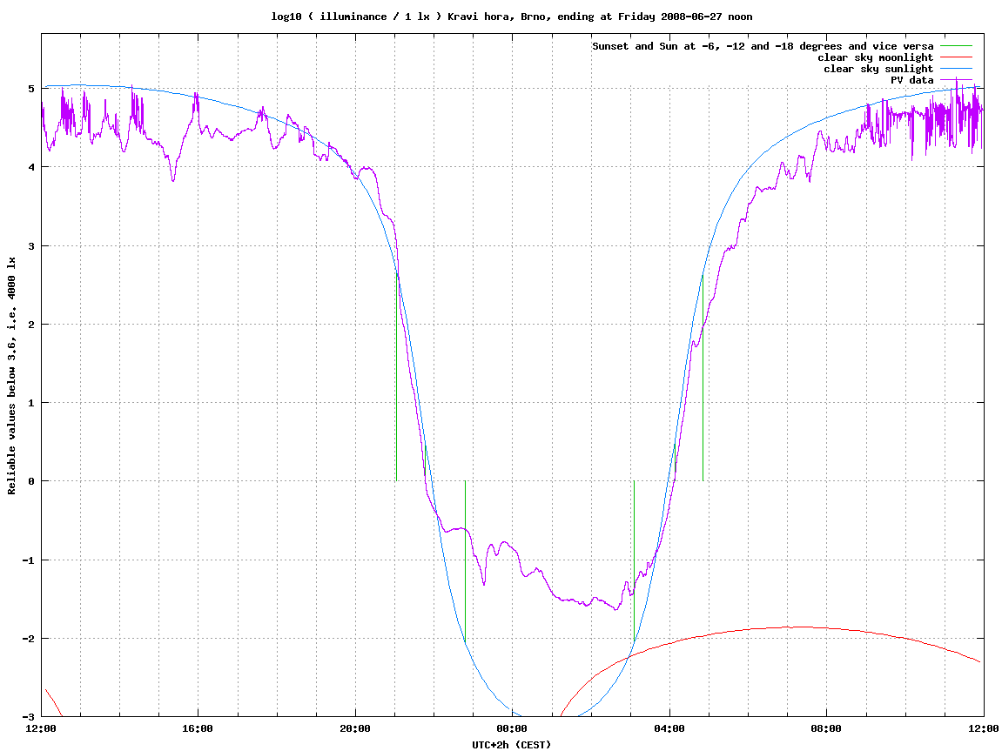Click the legend entry "clear sky moonlight"
1002x751 pixels.
pyautogui.click(x=875, y=57)
